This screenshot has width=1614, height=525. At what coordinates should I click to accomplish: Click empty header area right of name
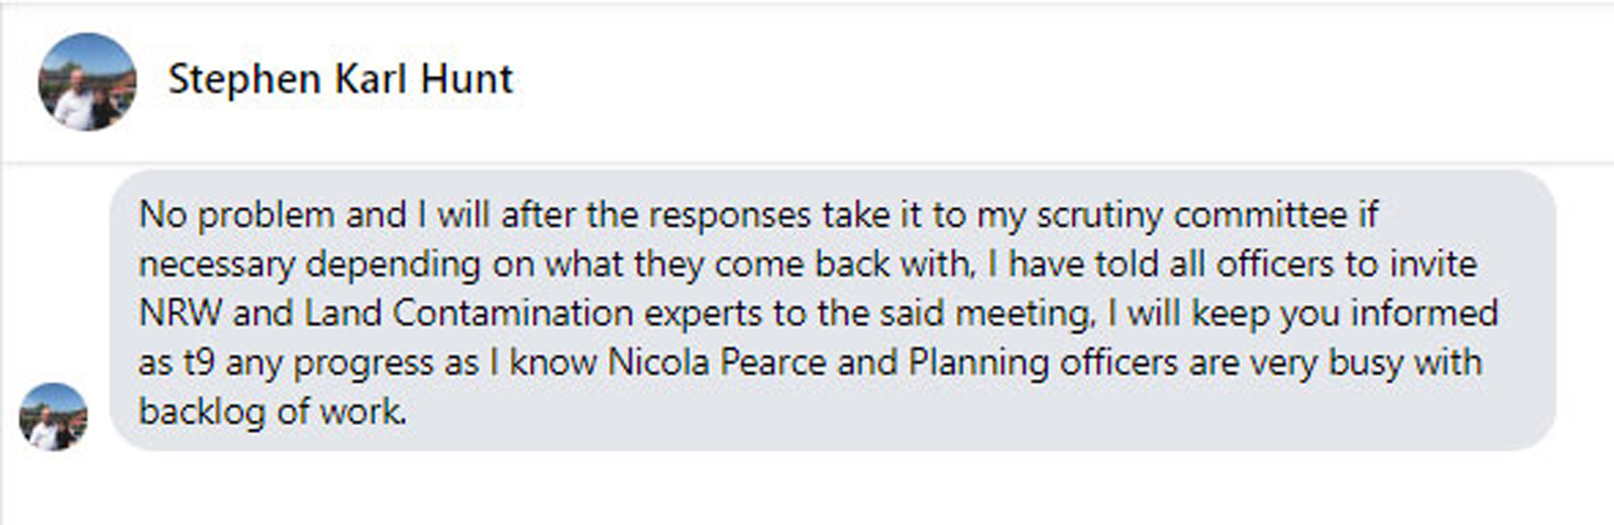click(1049, 81)
